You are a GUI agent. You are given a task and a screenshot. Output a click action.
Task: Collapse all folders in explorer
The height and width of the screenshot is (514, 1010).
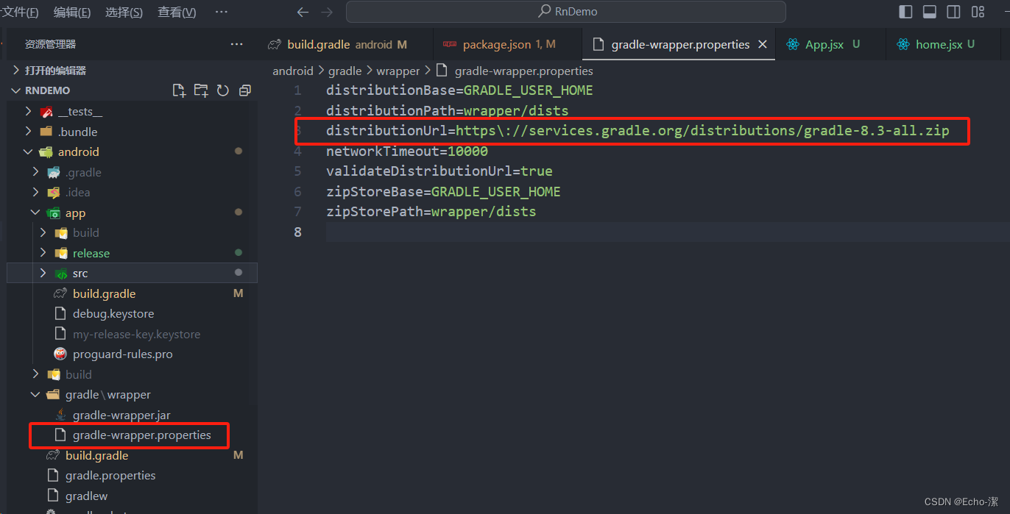pyautogui.click(x=245, y=90)
